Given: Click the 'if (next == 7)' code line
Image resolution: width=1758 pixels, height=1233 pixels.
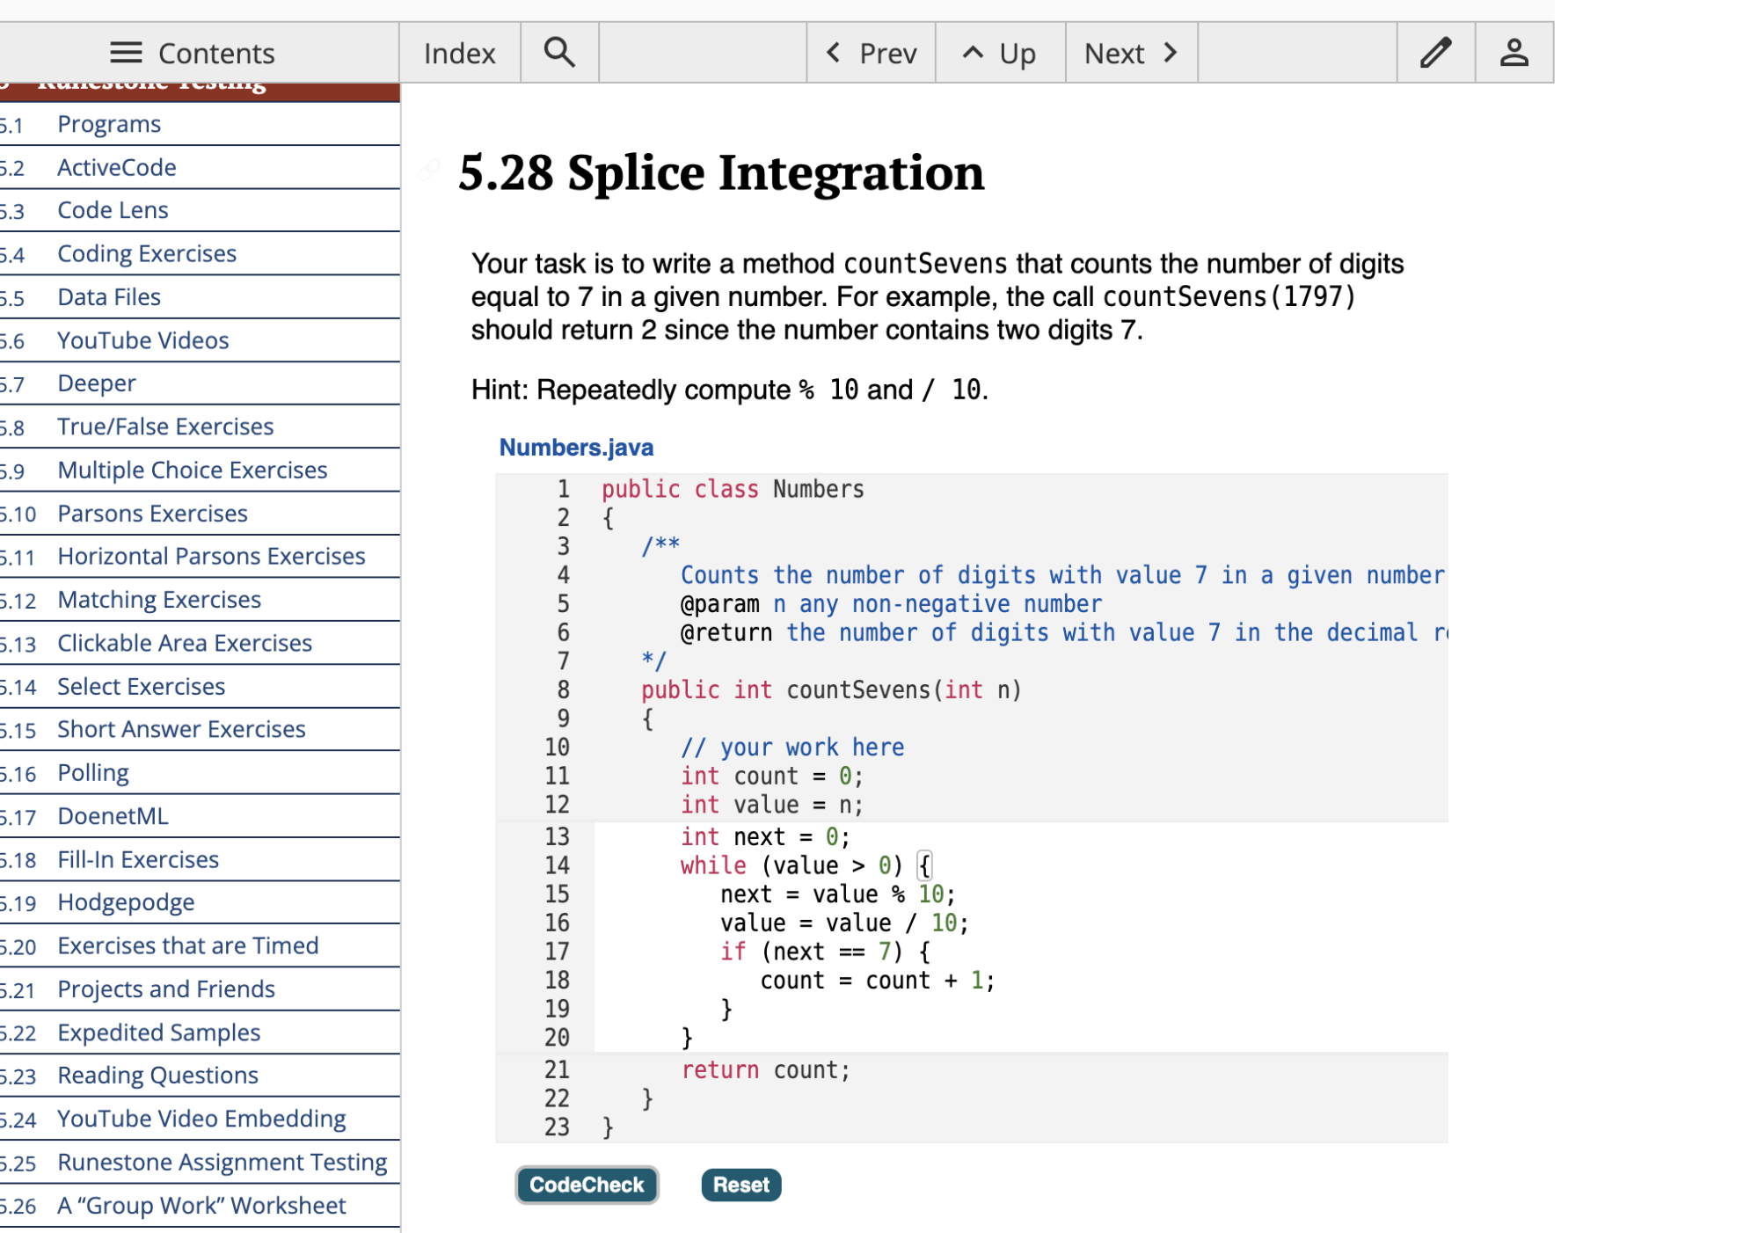Looking at the screenshot, I should coord(825,952).
